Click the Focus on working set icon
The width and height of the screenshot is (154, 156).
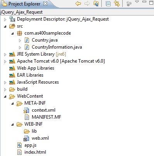[129, 4]
